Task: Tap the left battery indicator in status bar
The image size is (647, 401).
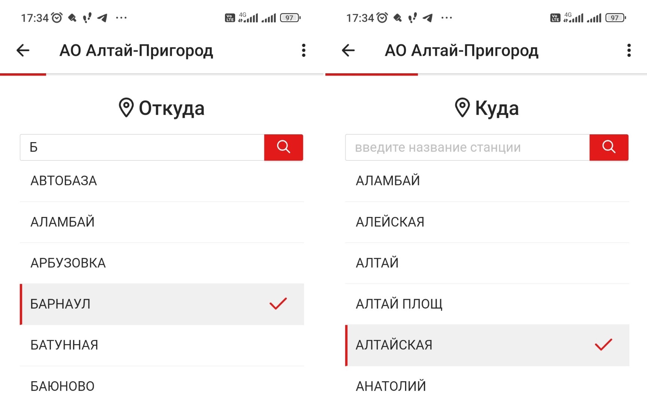Action: (x=291, y=18)
